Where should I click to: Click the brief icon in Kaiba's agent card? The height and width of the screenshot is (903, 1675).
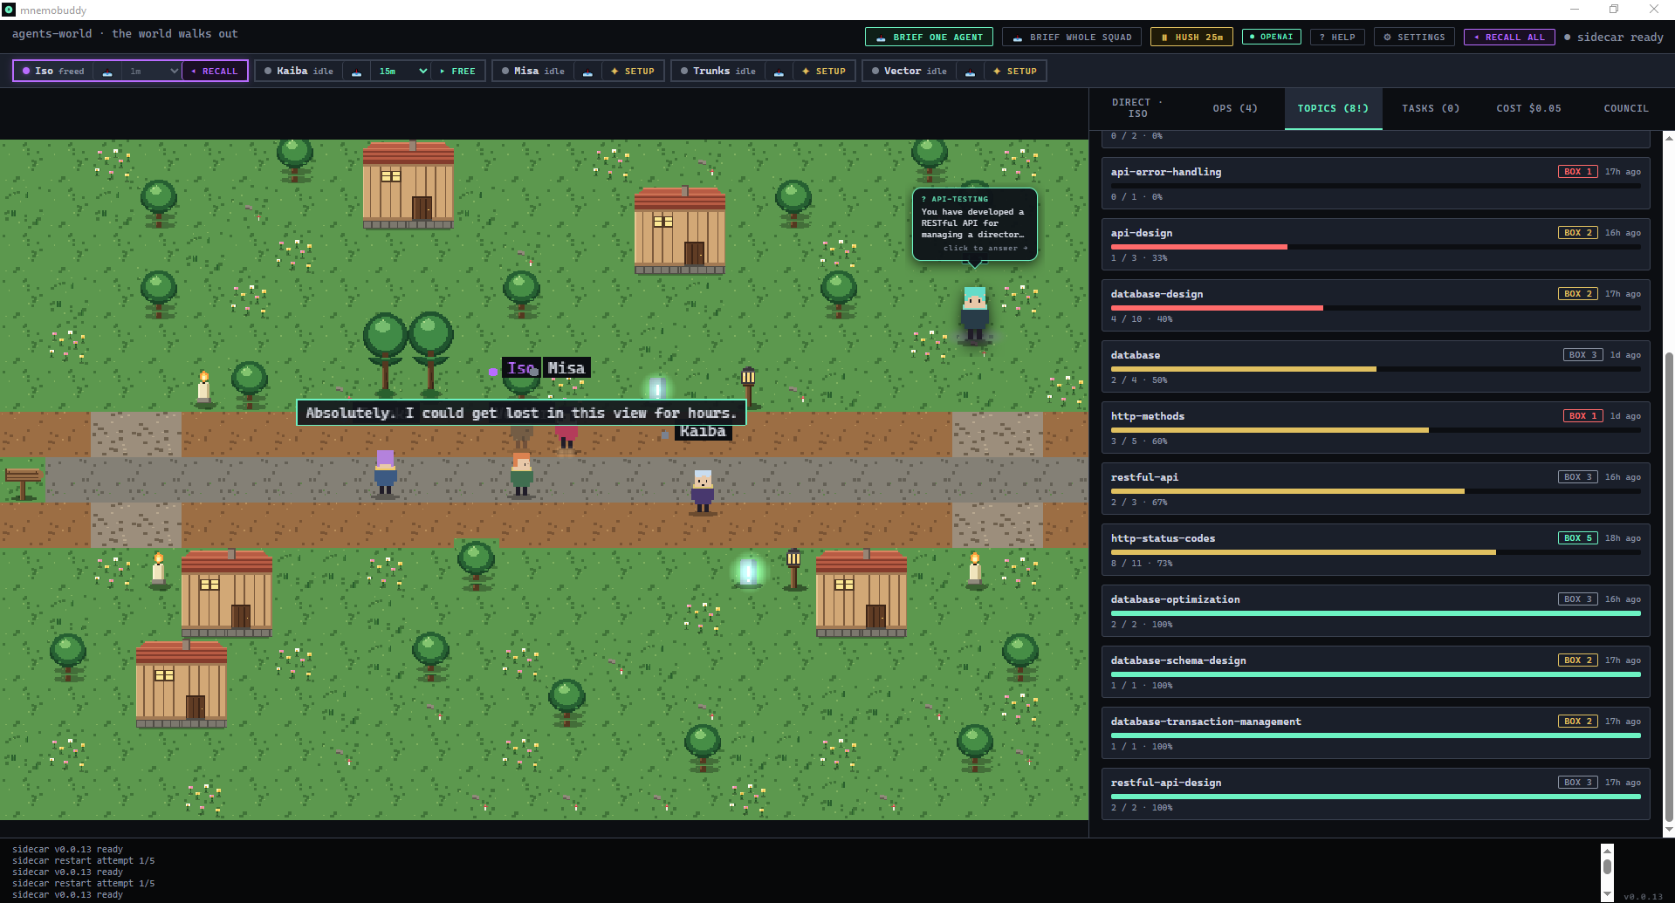[x=356, y=72]
